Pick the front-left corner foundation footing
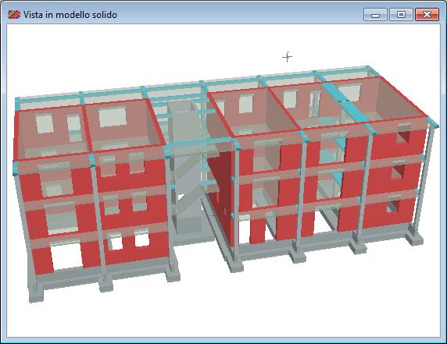This screenshot has width=447, height=344. [36, 293]
